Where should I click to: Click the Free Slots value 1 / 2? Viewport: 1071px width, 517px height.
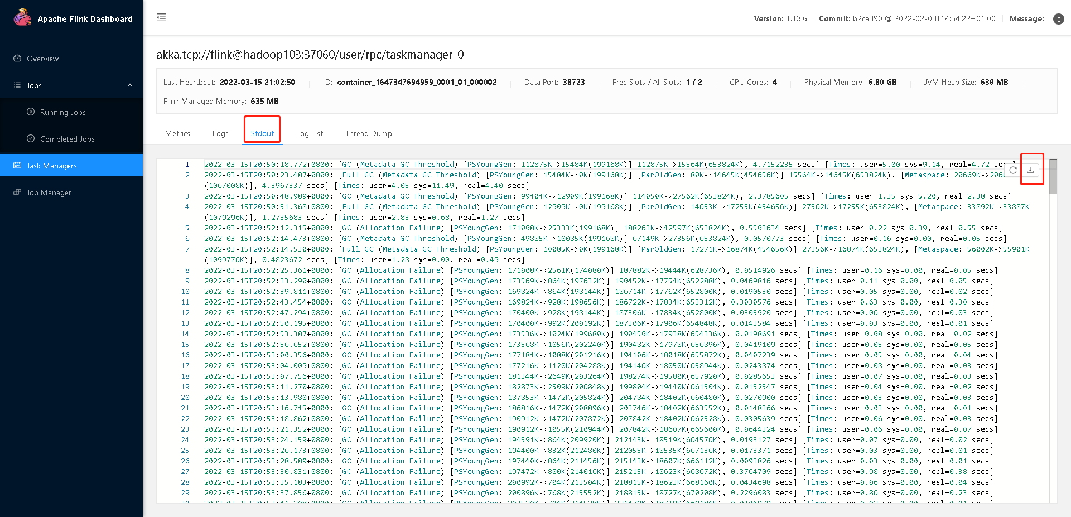pyautogui.click(x=694, y=82)
